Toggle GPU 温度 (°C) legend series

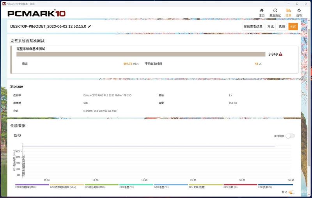click(x=171, y=186)
